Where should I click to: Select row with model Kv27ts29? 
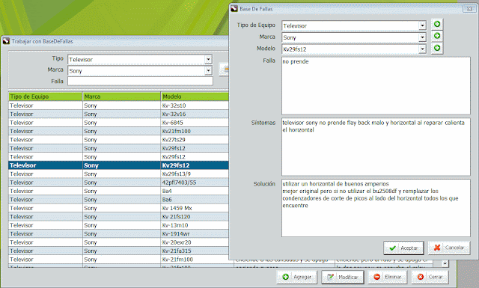tap(118, 140)
